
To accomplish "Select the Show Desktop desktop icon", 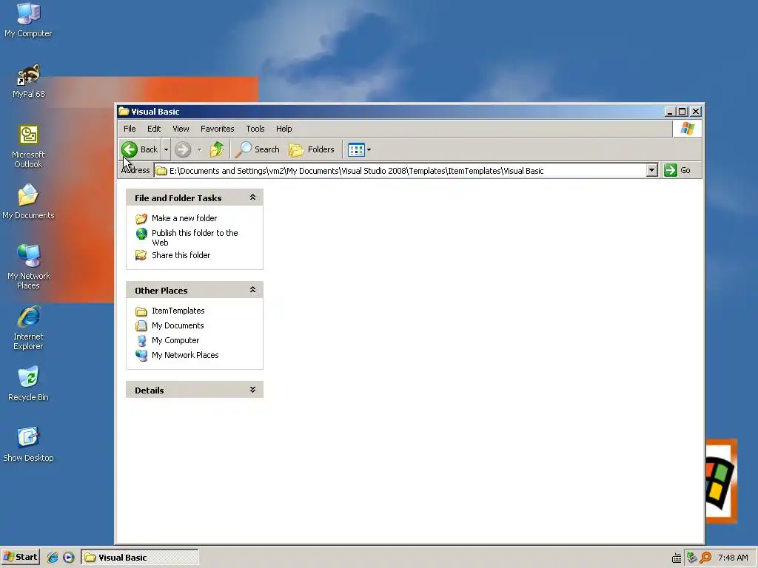I will 28,444.
